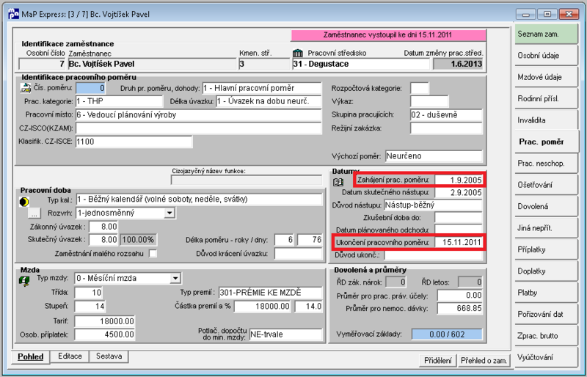Screen dimensions: 587x377
Task: Click the Čís. poměru field
Action: (90, 88)
